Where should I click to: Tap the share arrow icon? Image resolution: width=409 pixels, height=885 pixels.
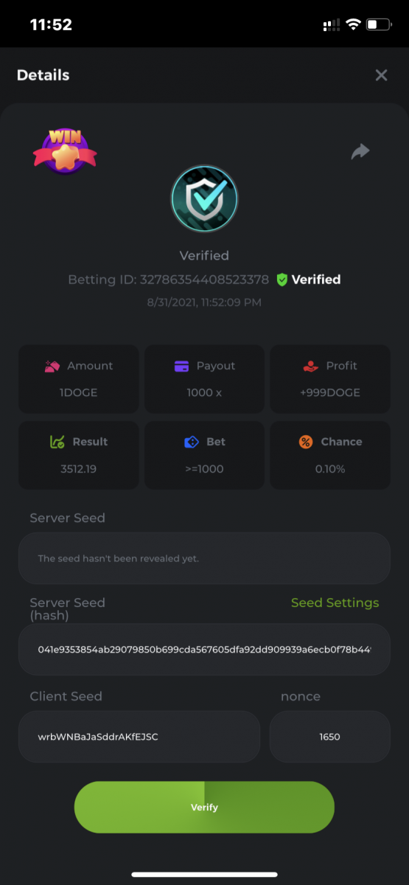[x=360, y=152]
